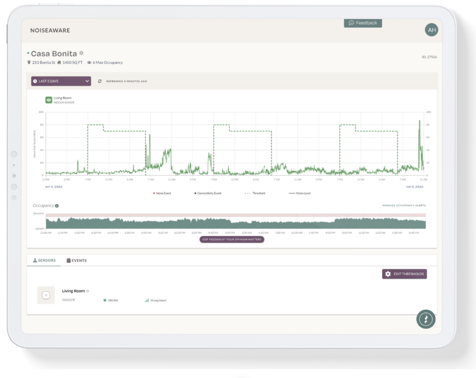
Task: Click the Living Room indoor sensor icon on chart
Action: click(48, 99)
